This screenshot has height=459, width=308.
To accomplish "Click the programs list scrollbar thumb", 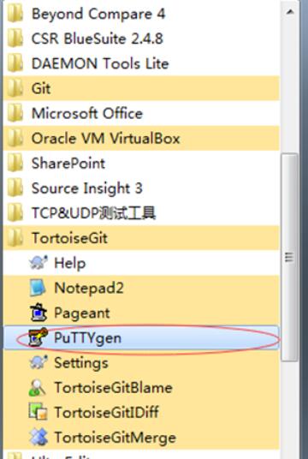I will pos(289,258).
